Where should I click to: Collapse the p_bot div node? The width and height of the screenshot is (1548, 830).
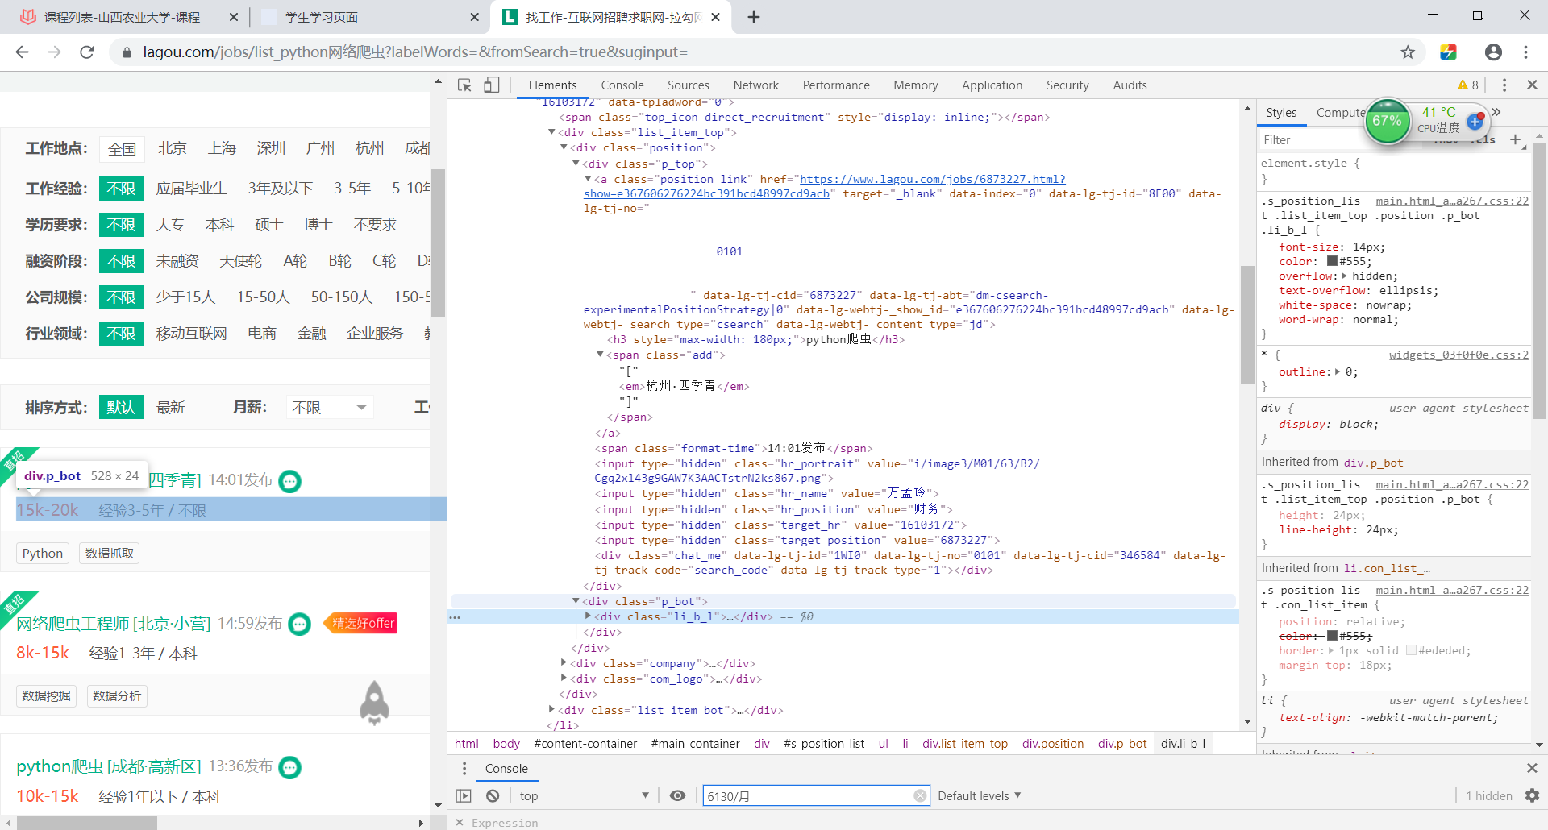[576, 601]
